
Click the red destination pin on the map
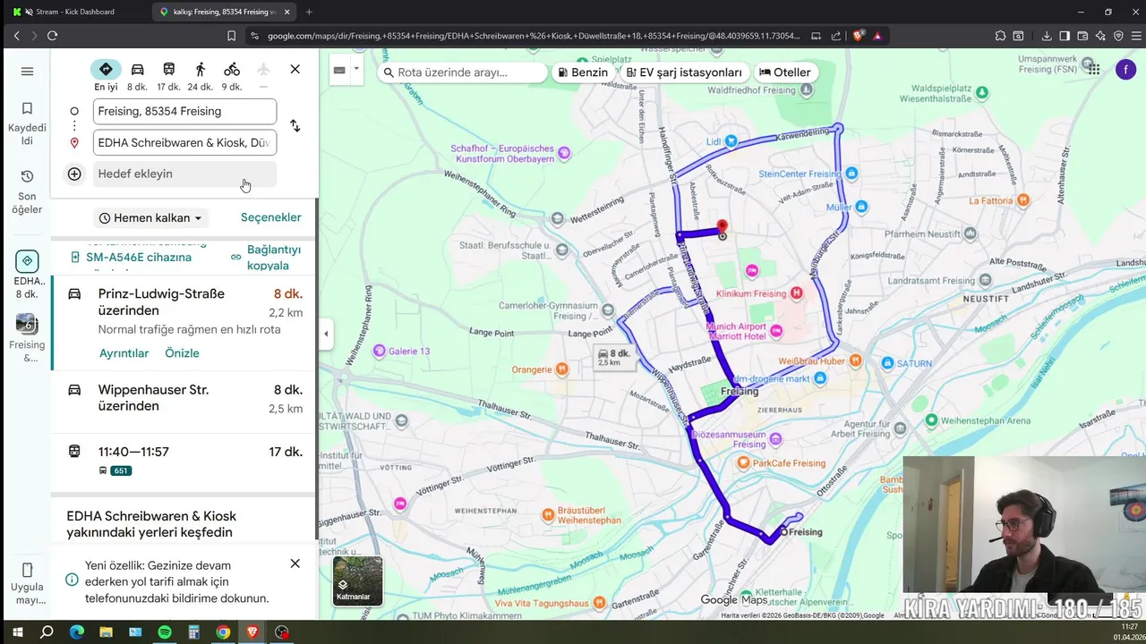(x=723, y=227)
